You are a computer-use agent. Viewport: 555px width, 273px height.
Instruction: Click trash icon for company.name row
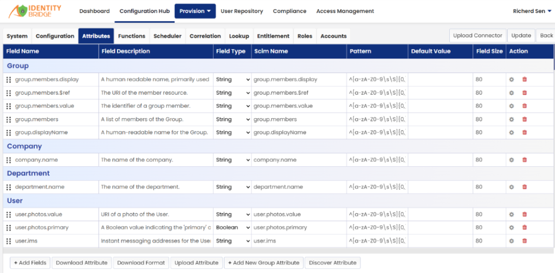point(525,160)
